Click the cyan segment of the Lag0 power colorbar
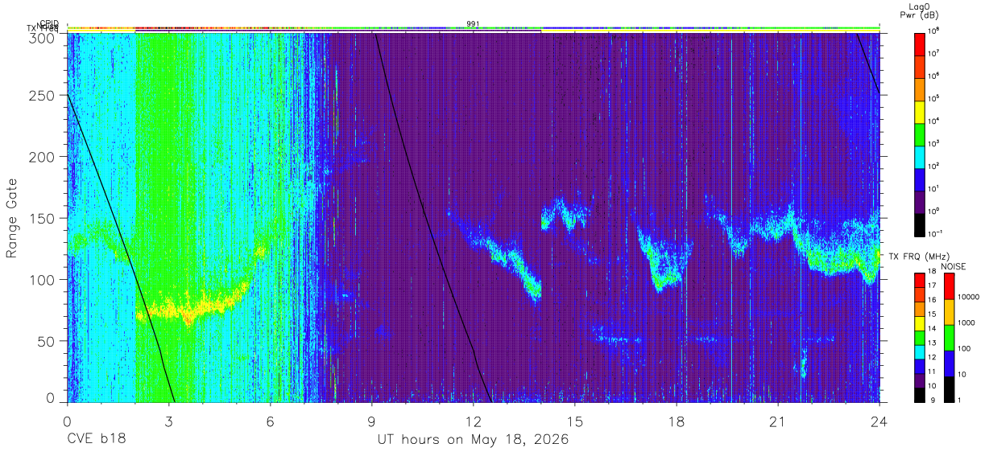 920,155
